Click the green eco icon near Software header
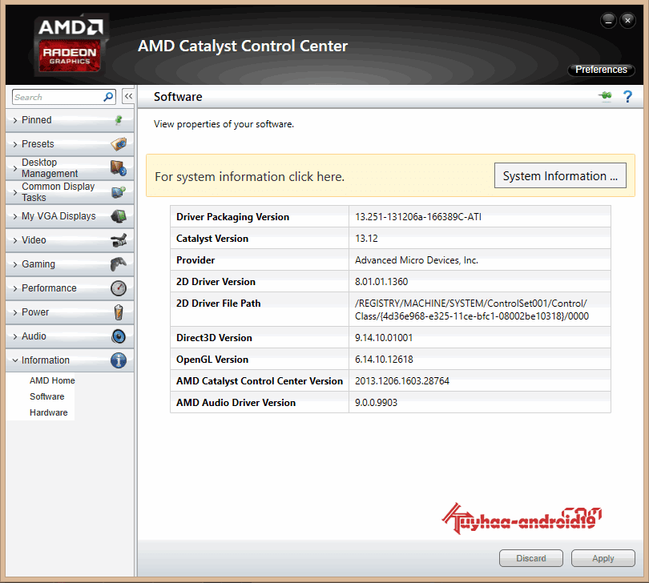This screenshot has width=649, height=583. pos(605,95)
